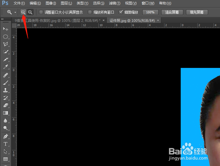Switch to the 证件照.jpg document tab

pyautogui.click(x=132, y=21)
